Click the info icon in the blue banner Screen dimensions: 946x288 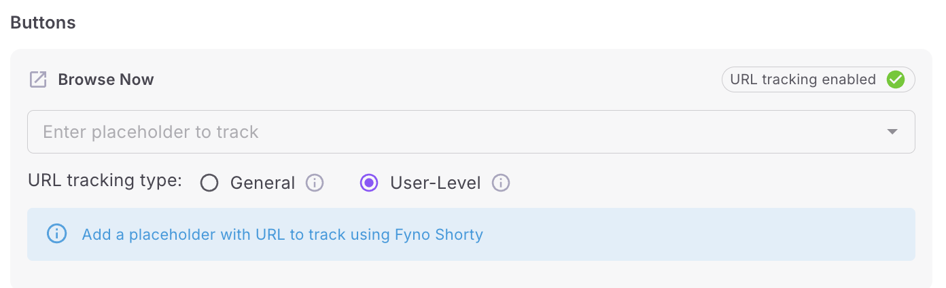(56, 234)
